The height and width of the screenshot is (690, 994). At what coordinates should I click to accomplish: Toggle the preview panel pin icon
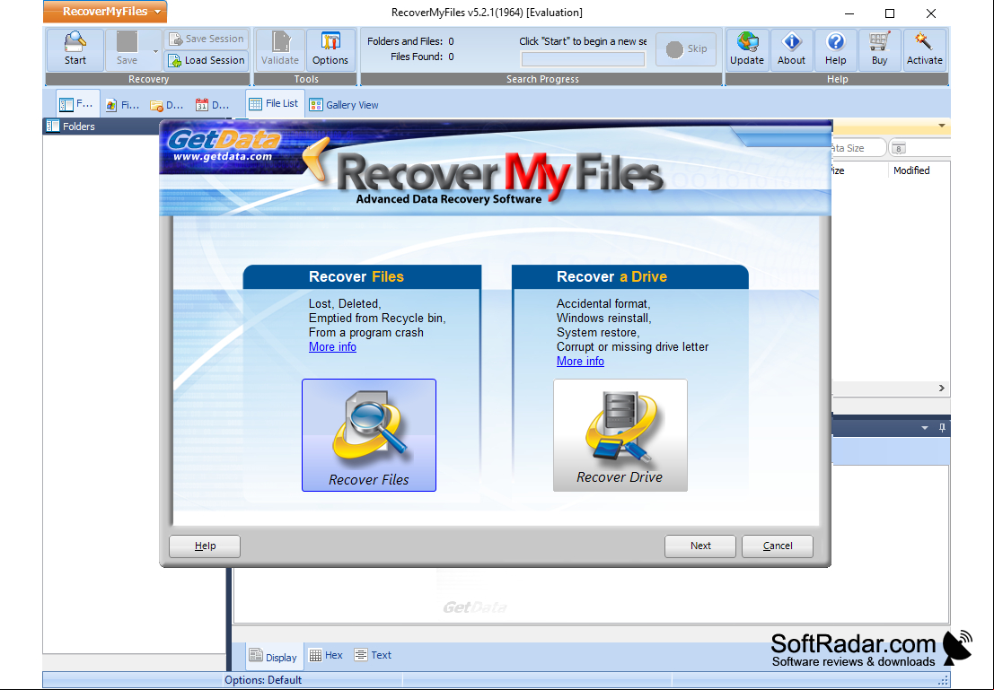point(942,428)
